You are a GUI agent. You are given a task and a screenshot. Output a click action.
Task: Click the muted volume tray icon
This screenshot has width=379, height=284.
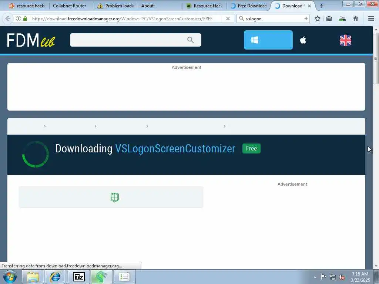342,277
